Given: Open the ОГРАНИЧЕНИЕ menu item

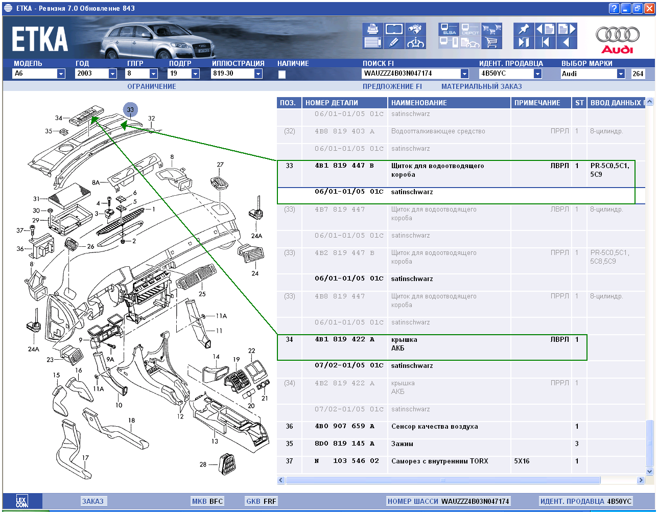Looking at the screenshot, I should pos(152,87).
